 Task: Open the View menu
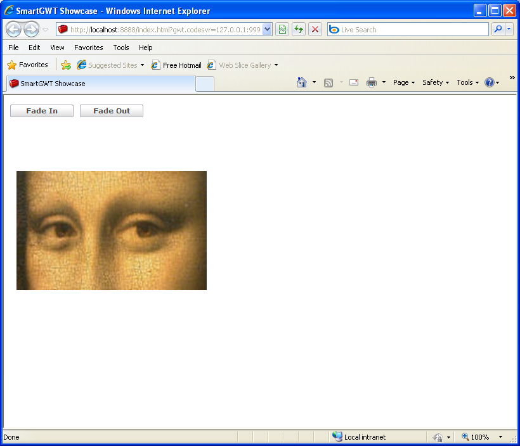click(57, 48)
